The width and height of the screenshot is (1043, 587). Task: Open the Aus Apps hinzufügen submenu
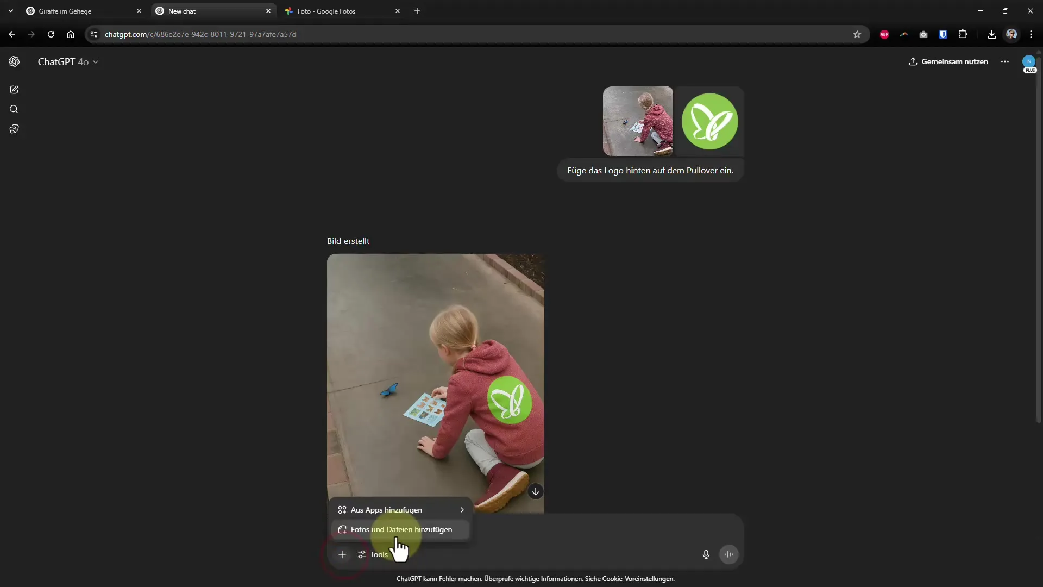[x=401, y=510]
